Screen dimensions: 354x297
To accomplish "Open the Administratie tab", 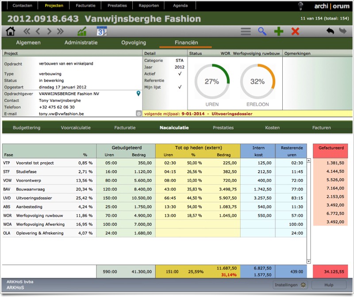I will (x=81, y=42).
